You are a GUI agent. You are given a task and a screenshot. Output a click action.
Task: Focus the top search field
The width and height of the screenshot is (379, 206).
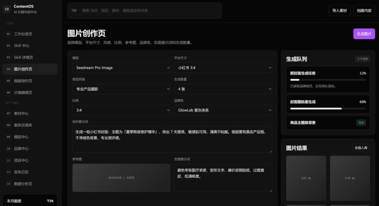144,11
